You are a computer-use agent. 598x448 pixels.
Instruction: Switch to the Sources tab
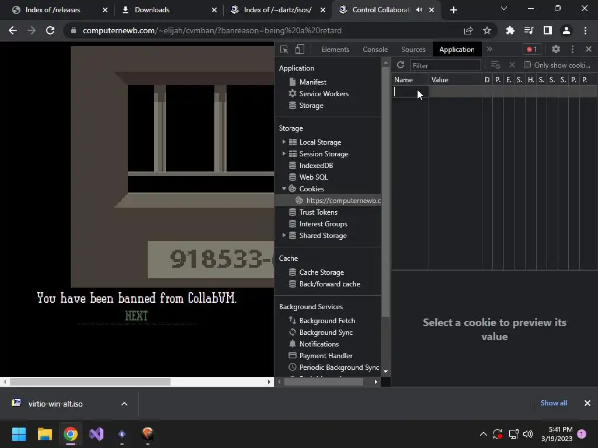(413, 50)
